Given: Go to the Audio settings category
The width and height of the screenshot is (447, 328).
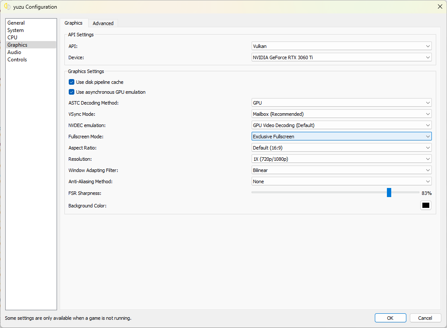Looking at the screenshot, I should 14,52.
